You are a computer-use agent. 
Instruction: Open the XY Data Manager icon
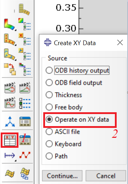tap(25, 140)
